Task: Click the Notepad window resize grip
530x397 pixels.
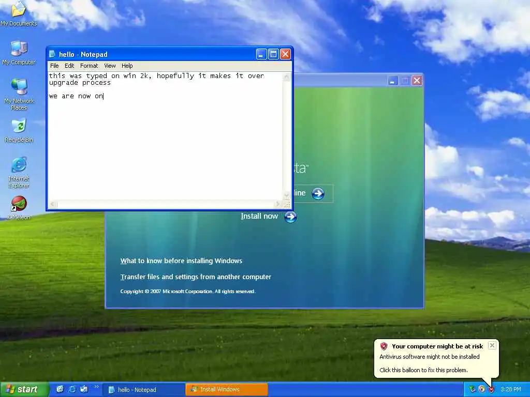Action: pyautogui.click(x=287, y=205)
